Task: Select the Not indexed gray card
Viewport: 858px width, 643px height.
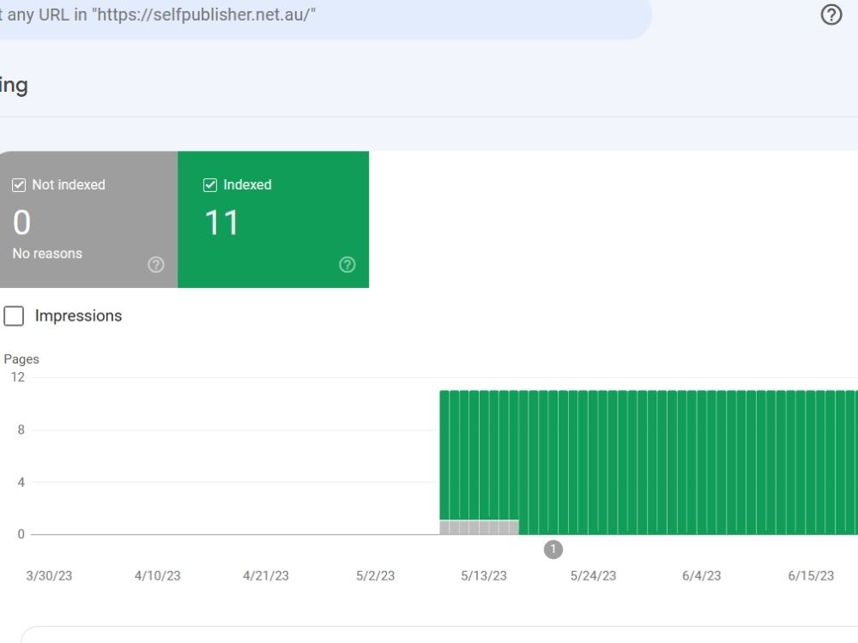Action: pos(88,219)
